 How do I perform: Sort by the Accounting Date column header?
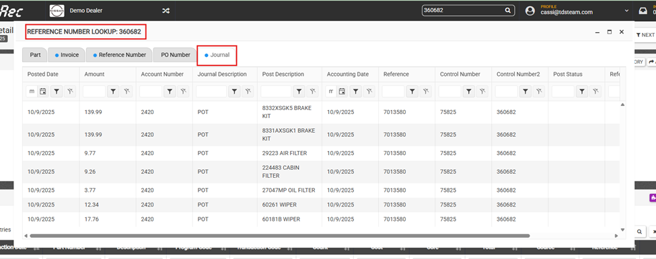[x=348, y=74]
